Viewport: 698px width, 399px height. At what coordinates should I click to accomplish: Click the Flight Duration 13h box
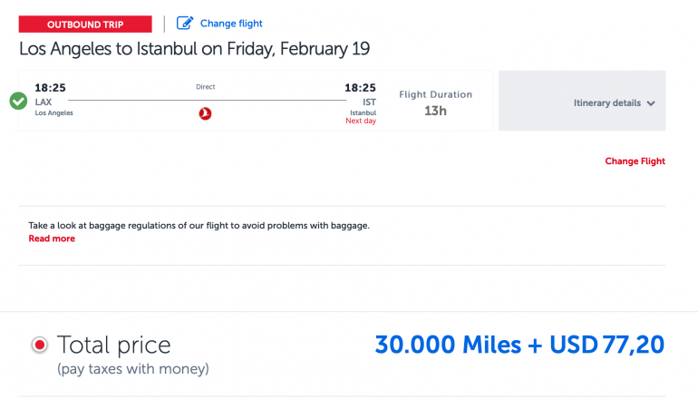click(x=435, y=102)
